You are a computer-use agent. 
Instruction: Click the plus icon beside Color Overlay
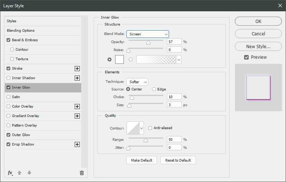[x=77, y=107]
